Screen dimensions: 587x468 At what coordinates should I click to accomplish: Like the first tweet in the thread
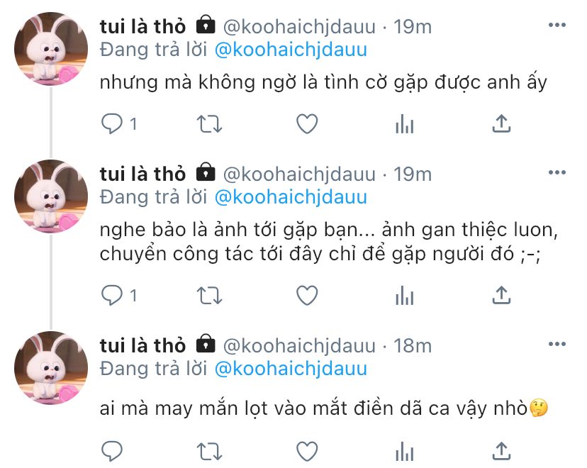(x=307, y=124)
